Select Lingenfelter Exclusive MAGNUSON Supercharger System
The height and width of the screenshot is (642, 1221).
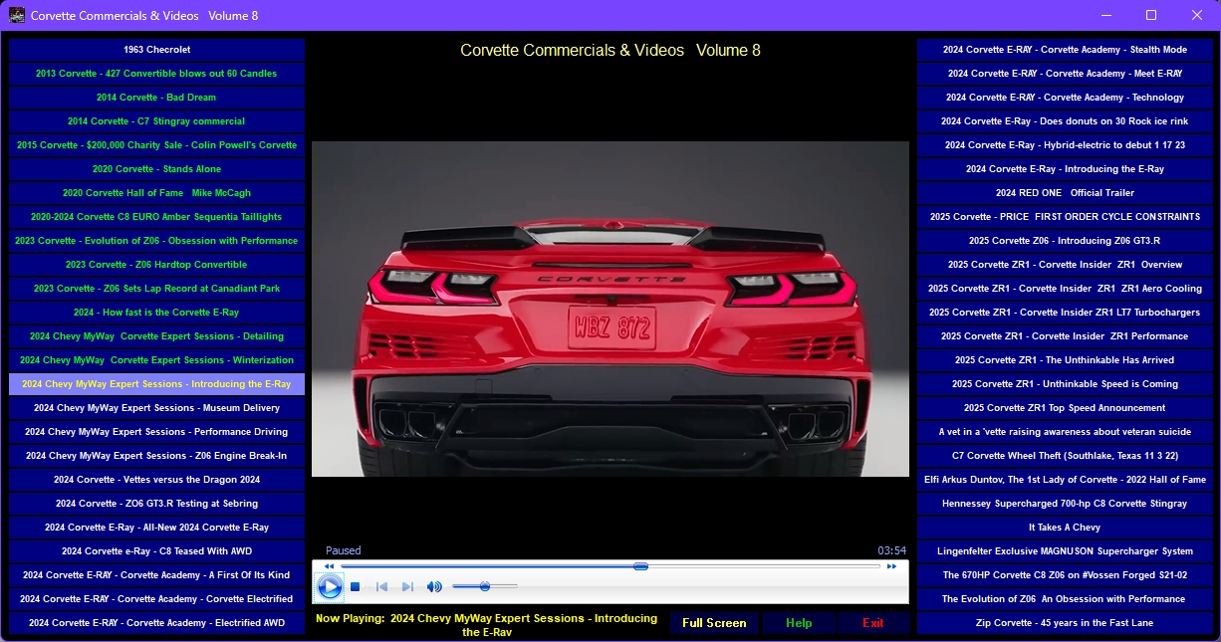click(1065, 550)
